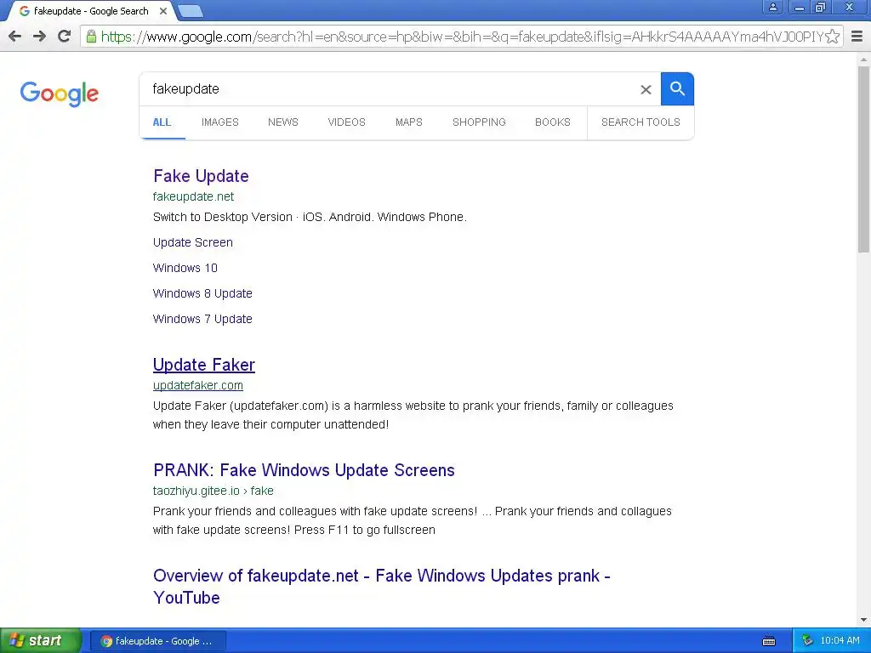
Task: Switch to the IMAGES tab
Action: pos(220,122)
